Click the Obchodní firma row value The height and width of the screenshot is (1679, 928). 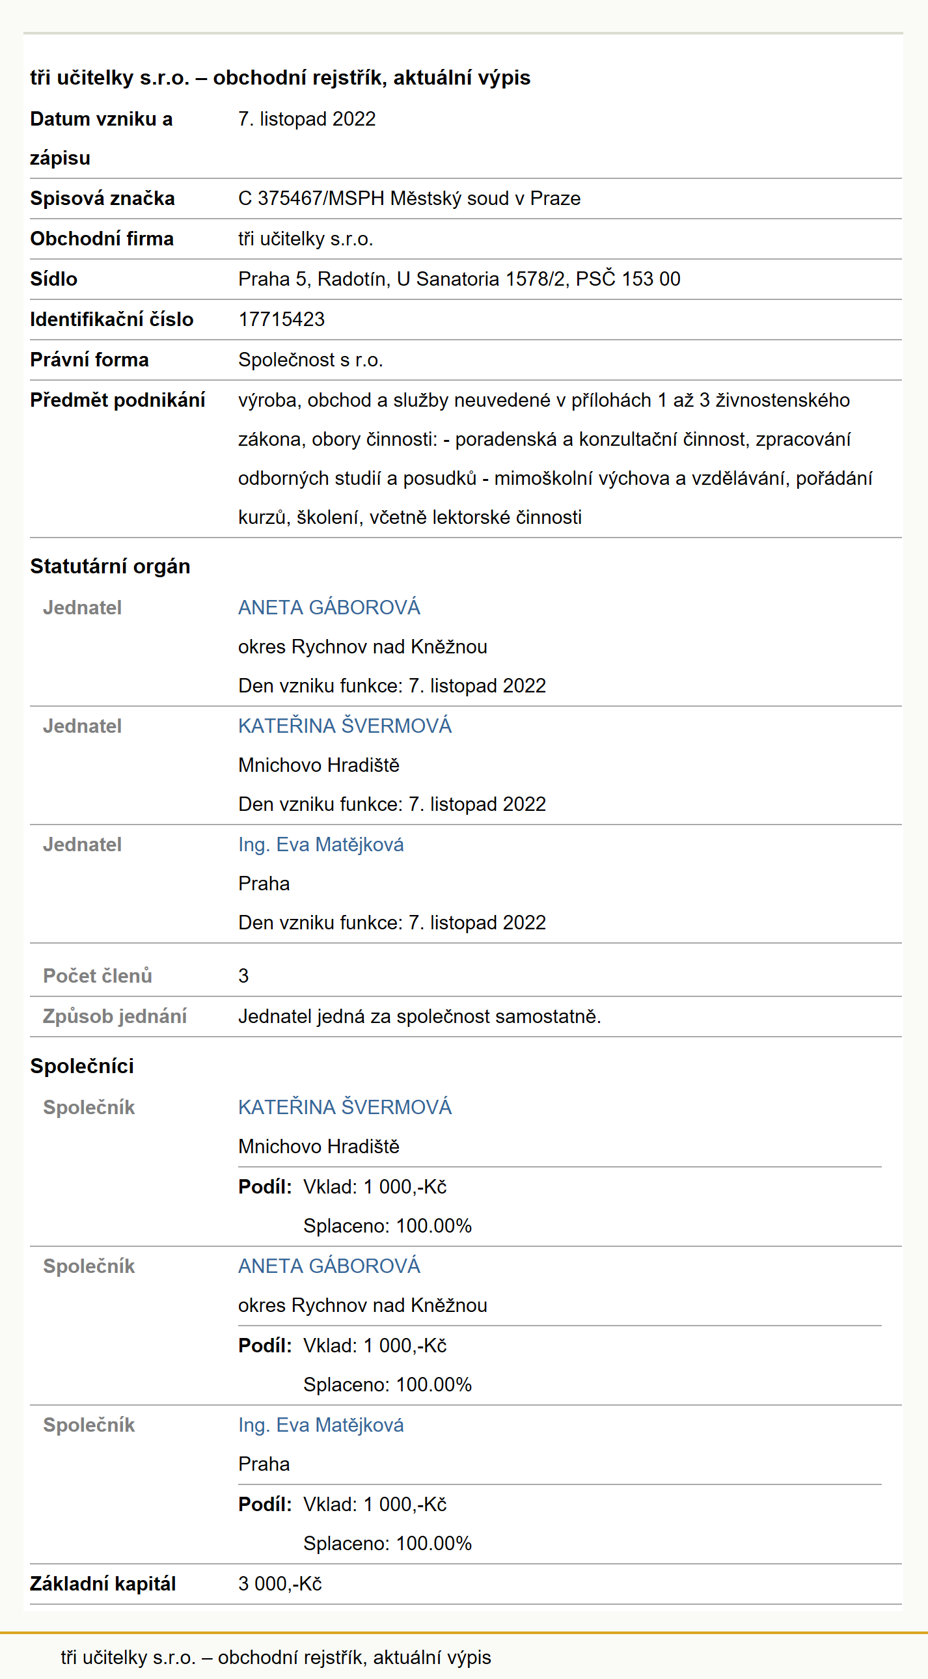[306, 239]
